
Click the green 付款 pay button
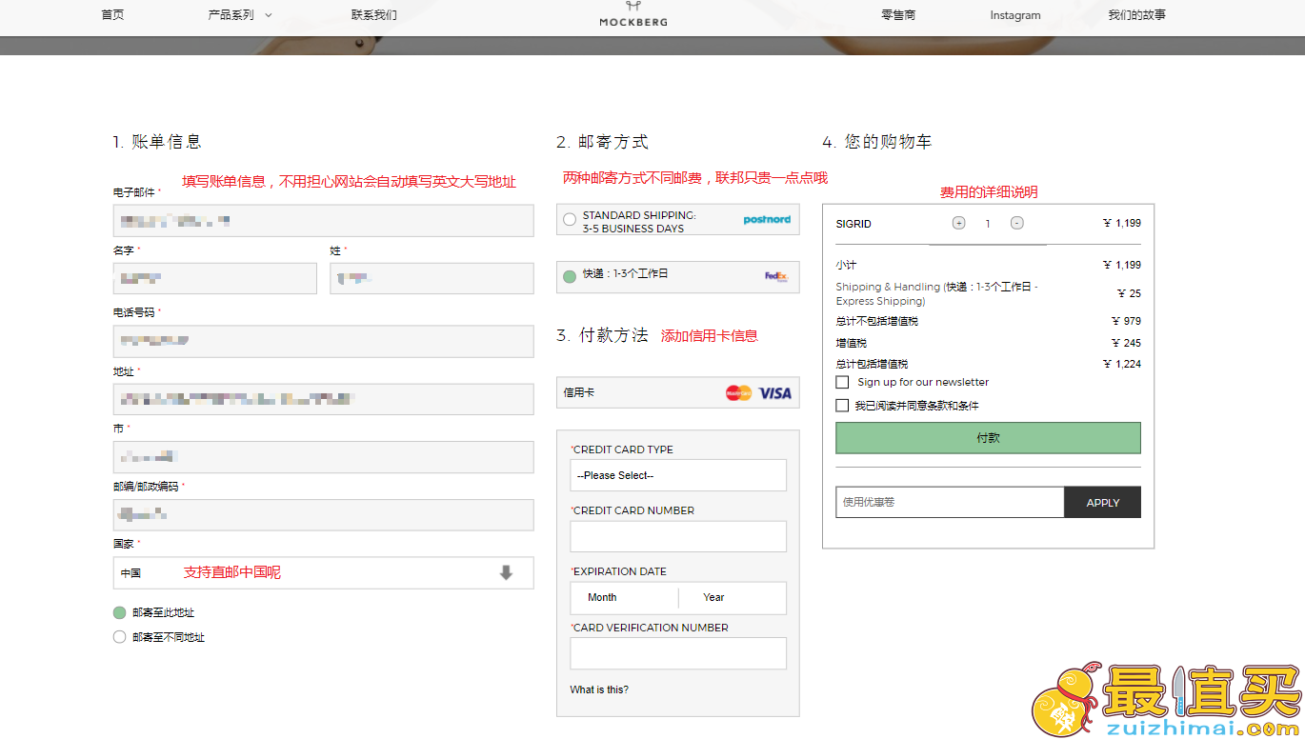click(x=988, y=438)
